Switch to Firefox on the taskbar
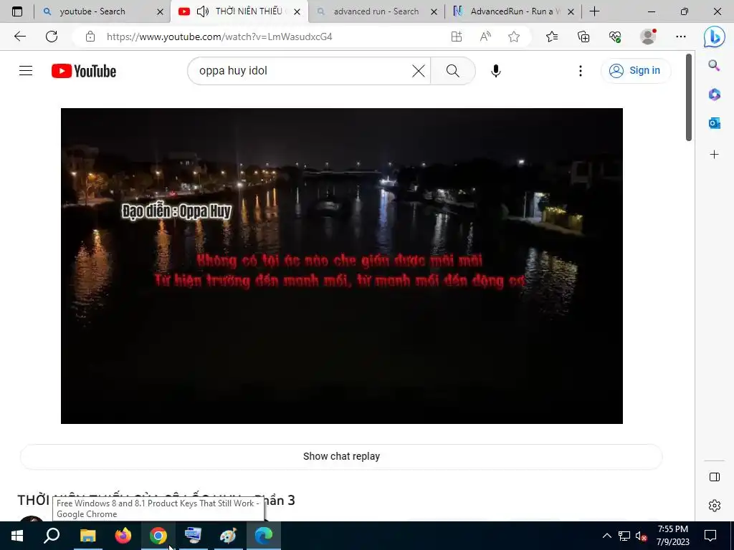The height and width of the screenshot is (550, 734). [x=123, y=536]
